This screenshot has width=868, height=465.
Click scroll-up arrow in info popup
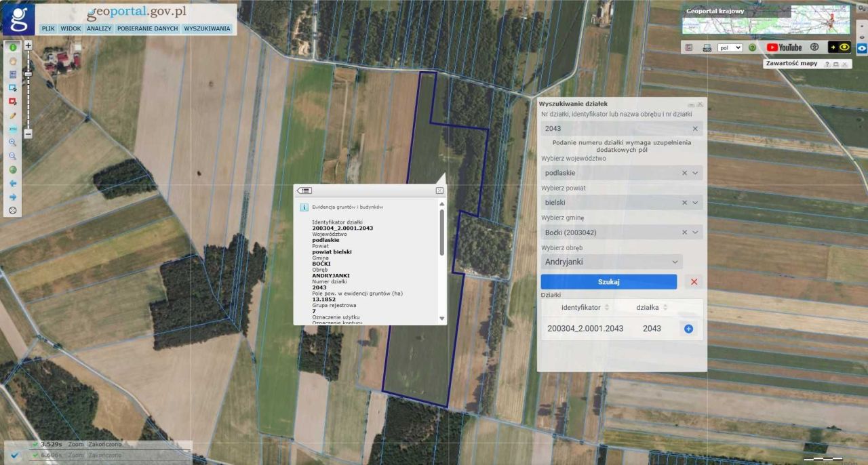click(442, 203)
